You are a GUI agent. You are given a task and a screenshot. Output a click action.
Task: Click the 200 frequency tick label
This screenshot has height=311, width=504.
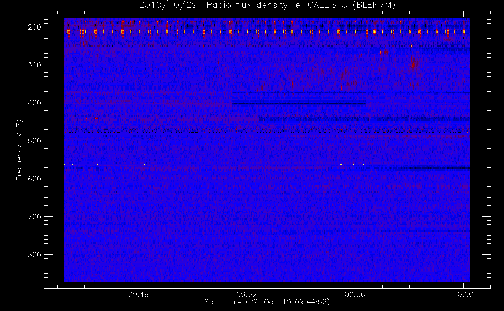click(35, 27)
